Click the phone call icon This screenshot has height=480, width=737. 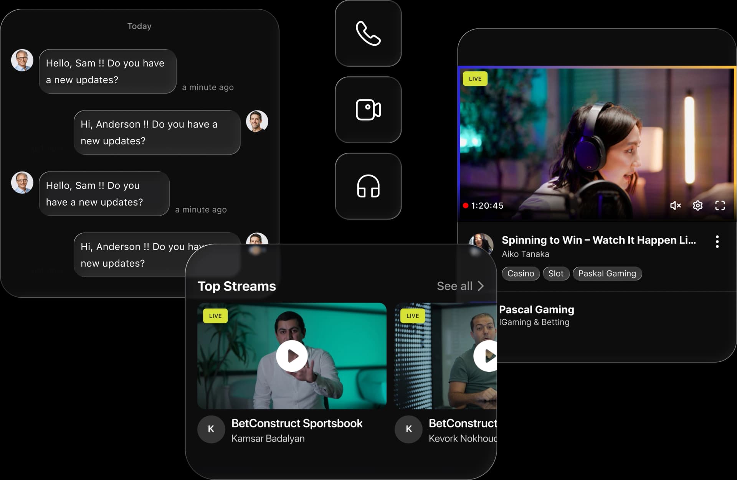[368, 34]
